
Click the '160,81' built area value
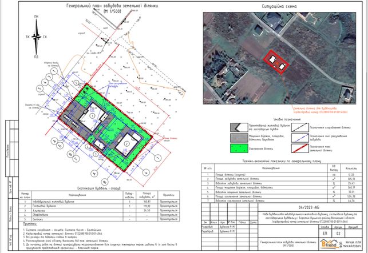[147, 202]
